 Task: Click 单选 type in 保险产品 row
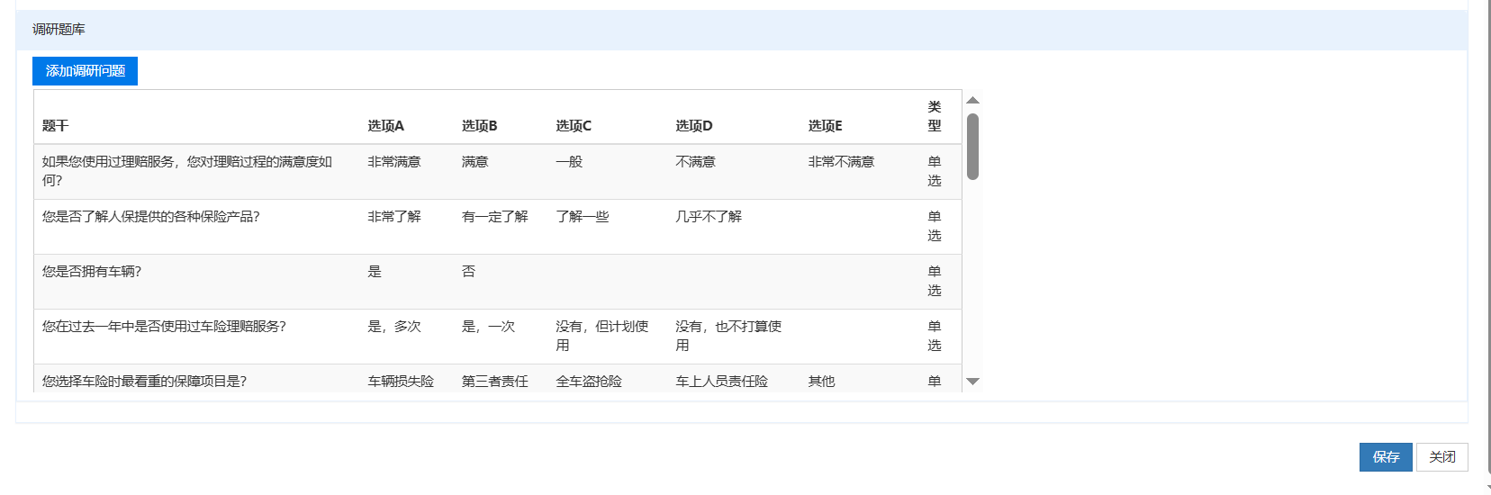(935, 226)
